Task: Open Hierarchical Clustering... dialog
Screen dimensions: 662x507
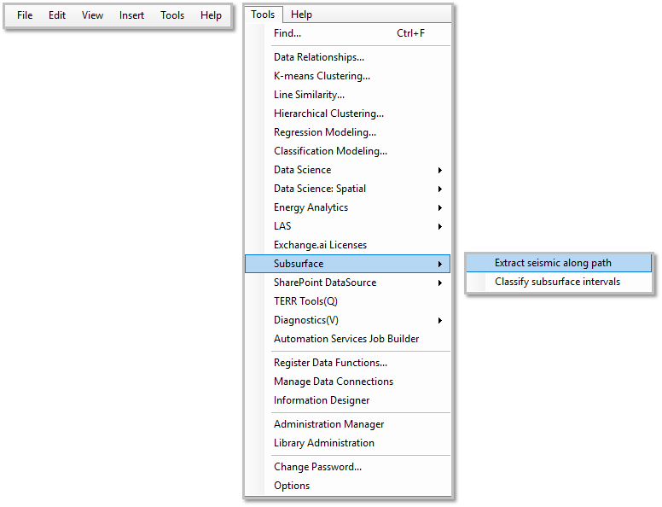Action: (x=348, y=114)
